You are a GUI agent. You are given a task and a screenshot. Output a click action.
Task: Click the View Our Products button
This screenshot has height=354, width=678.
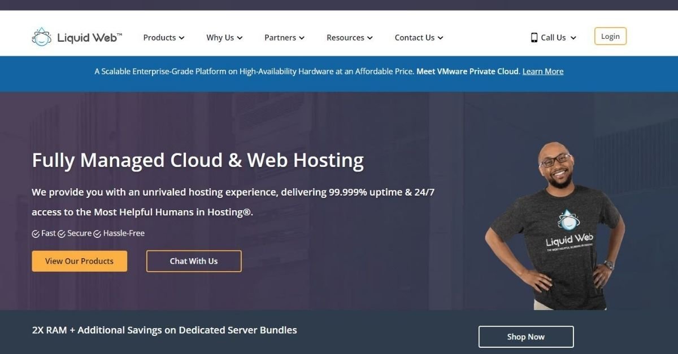80,261
